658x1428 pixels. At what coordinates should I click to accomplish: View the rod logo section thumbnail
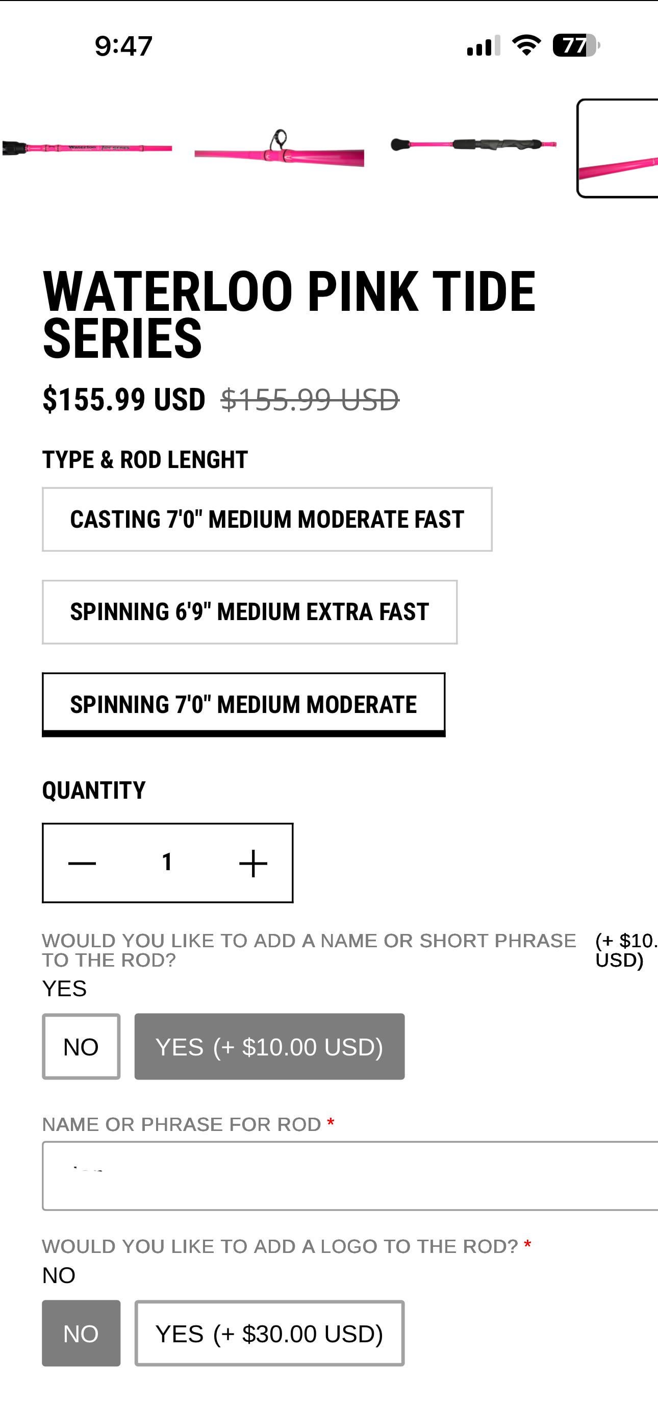87,148
